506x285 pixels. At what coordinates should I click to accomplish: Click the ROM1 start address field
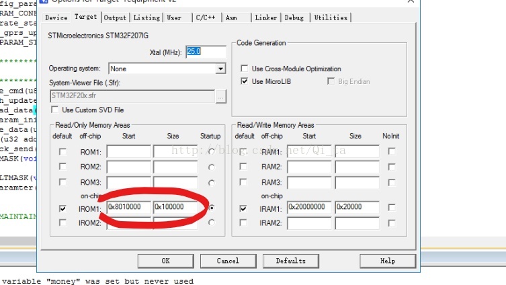(129, 151)
